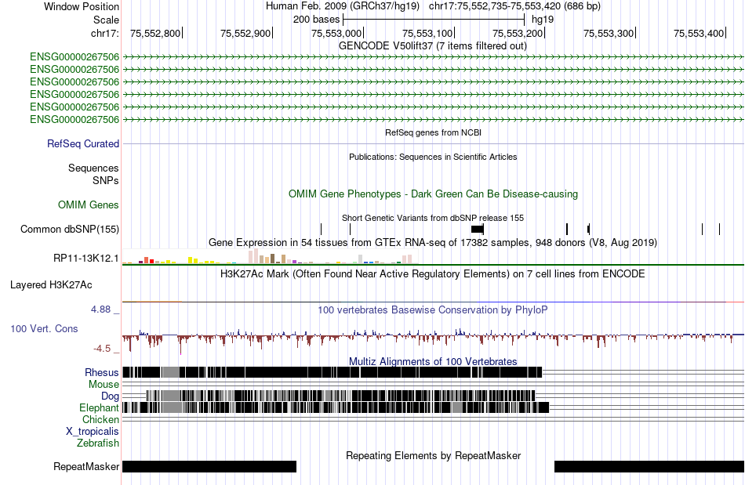Open Repeating Elements by RepeatMasker title

(x=433, y=456)
